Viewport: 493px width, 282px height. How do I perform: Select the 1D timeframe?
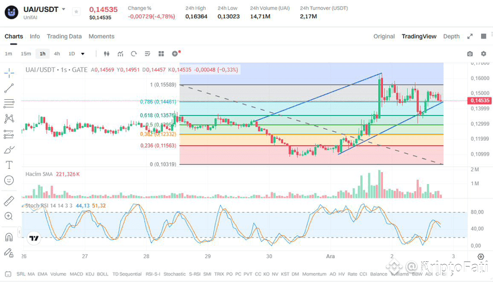[x=72, y=53]
